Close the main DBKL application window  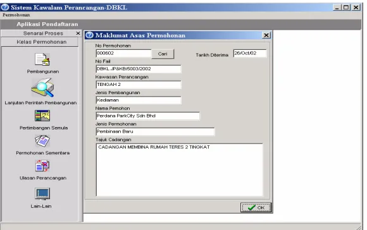coord(356,8)
